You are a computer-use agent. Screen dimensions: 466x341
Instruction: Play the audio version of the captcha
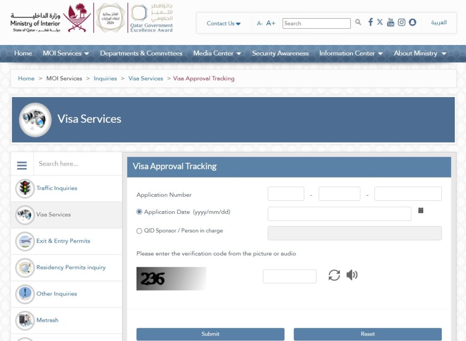[x=352, y=275]
